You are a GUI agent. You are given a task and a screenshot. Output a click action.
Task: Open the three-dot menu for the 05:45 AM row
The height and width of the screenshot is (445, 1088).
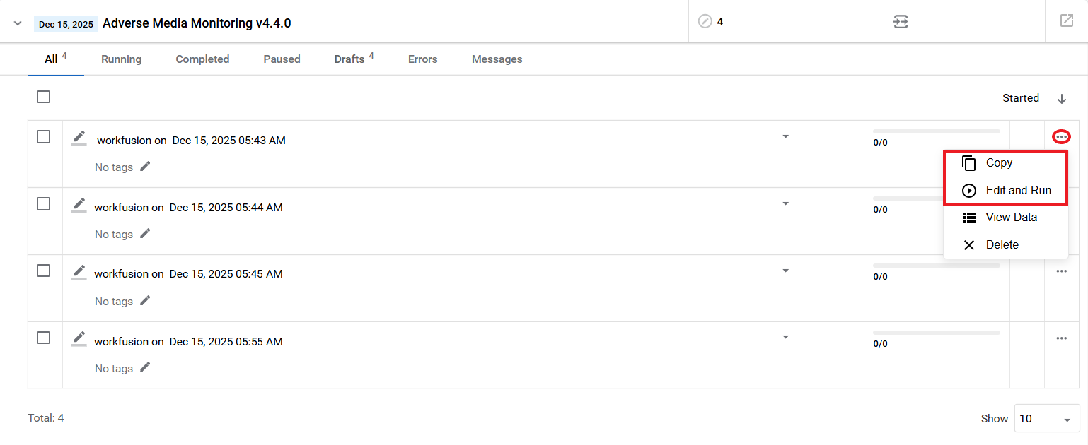tap(1061, 271)
